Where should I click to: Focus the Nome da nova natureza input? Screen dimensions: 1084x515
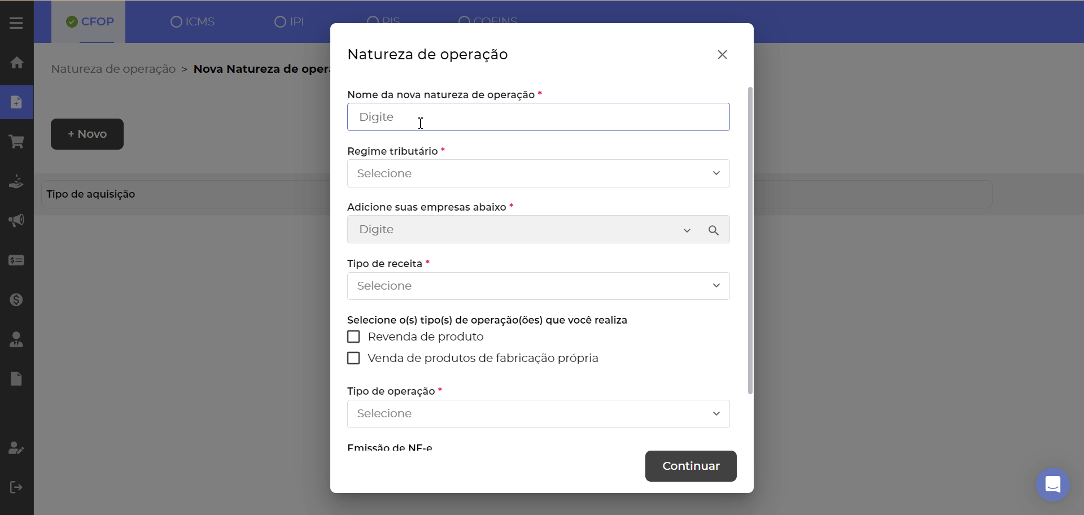pos(538,117)
